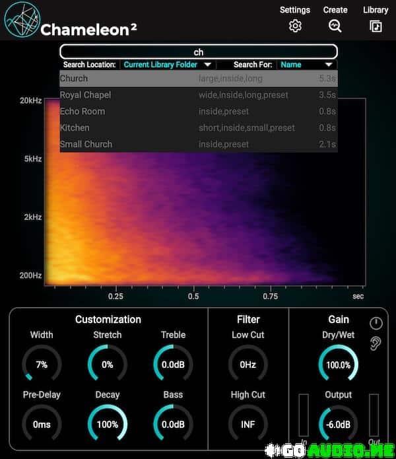Click the 'short,inside,small,preset' tags
The image size is (396, 459).
247,128
